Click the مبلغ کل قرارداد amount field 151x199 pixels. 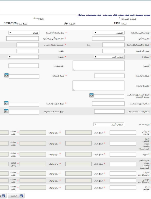[123, 133]
